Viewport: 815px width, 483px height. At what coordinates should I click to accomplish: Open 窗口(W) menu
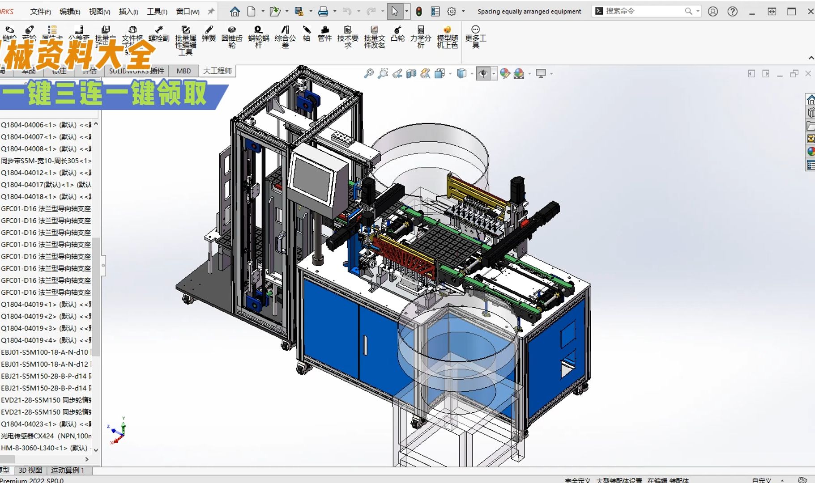click(188, 12)
